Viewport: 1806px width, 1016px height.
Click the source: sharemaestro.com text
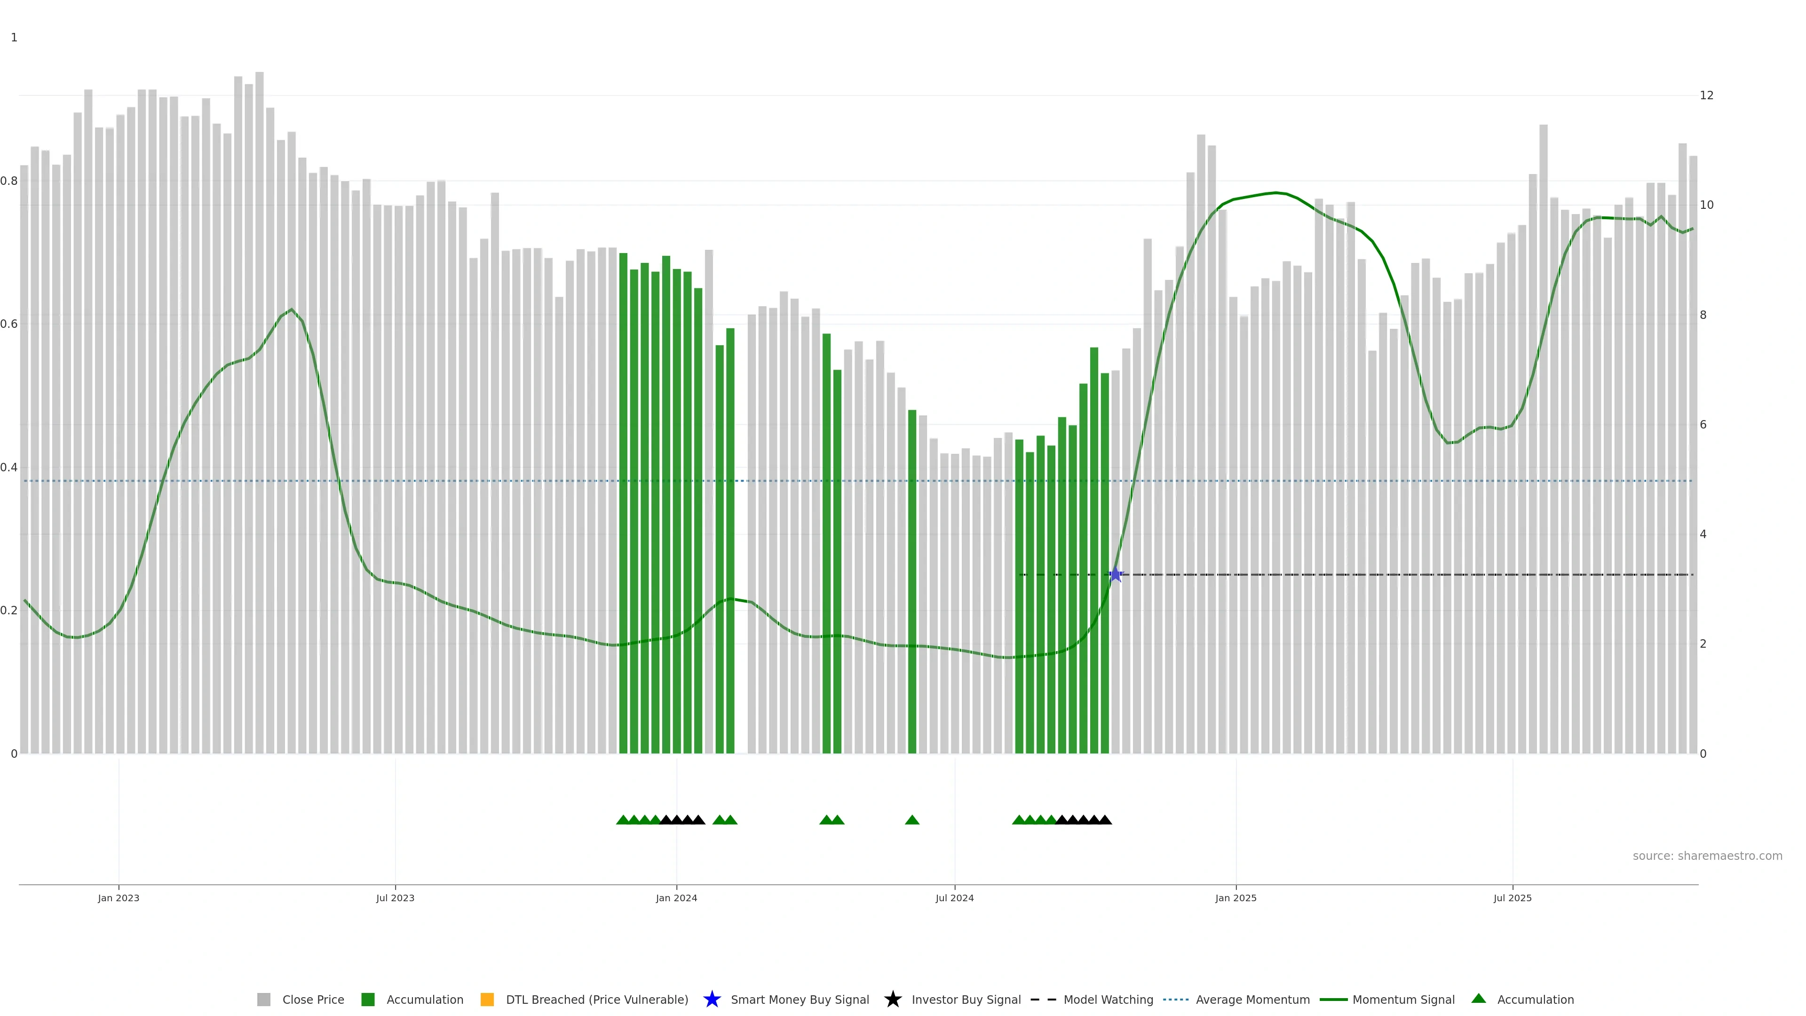pyautogui.click(x=1707, y=856)
